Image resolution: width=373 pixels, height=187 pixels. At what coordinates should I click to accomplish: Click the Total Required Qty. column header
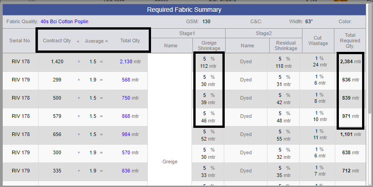point(350,40)
